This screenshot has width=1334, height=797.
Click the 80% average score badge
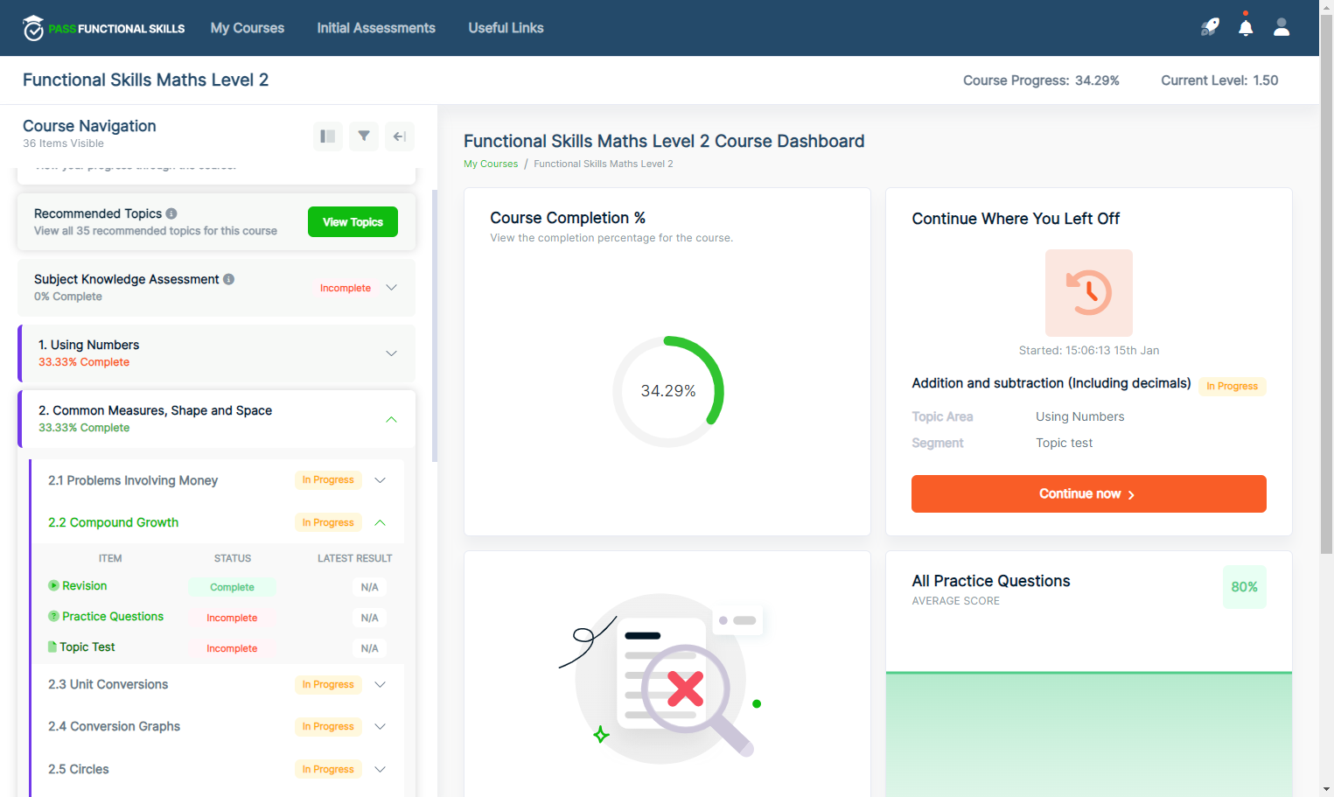pos(1244,587)
